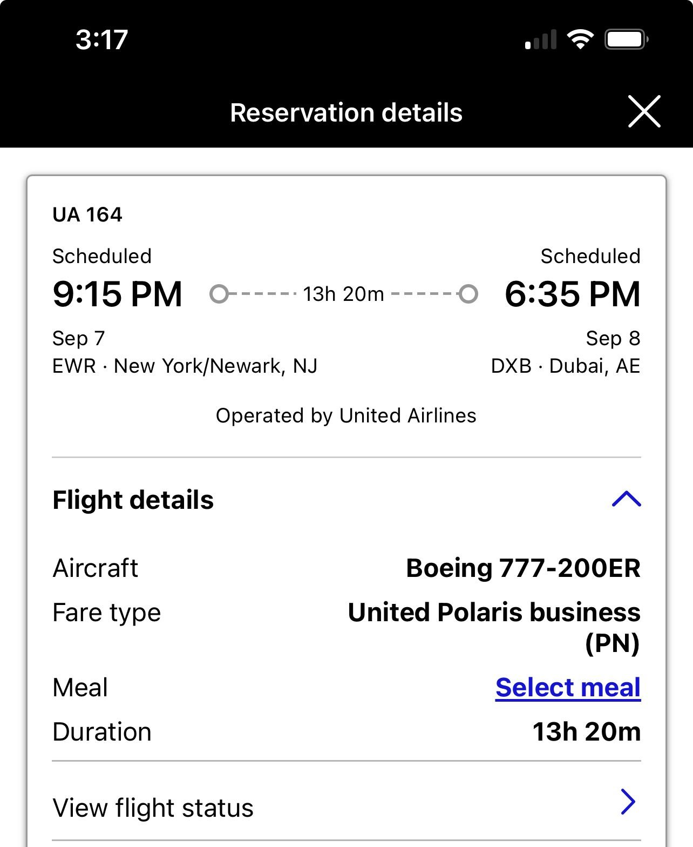The height and width of the screenshot is (847, 693).
Task: Tap the Flight details heading
Action: point(133,500)
